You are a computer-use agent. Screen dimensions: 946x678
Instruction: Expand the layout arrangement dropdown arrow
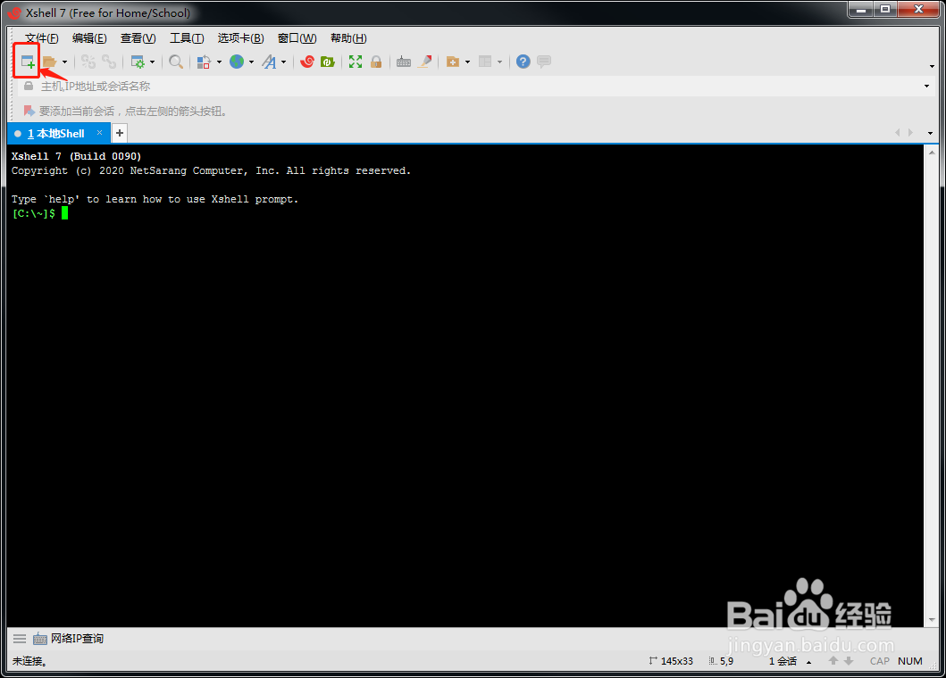[499, 62]
